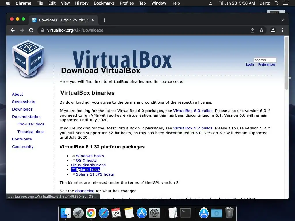Open the Profiles menu
Screen dimensions: 295x221
tap(127, 3)
